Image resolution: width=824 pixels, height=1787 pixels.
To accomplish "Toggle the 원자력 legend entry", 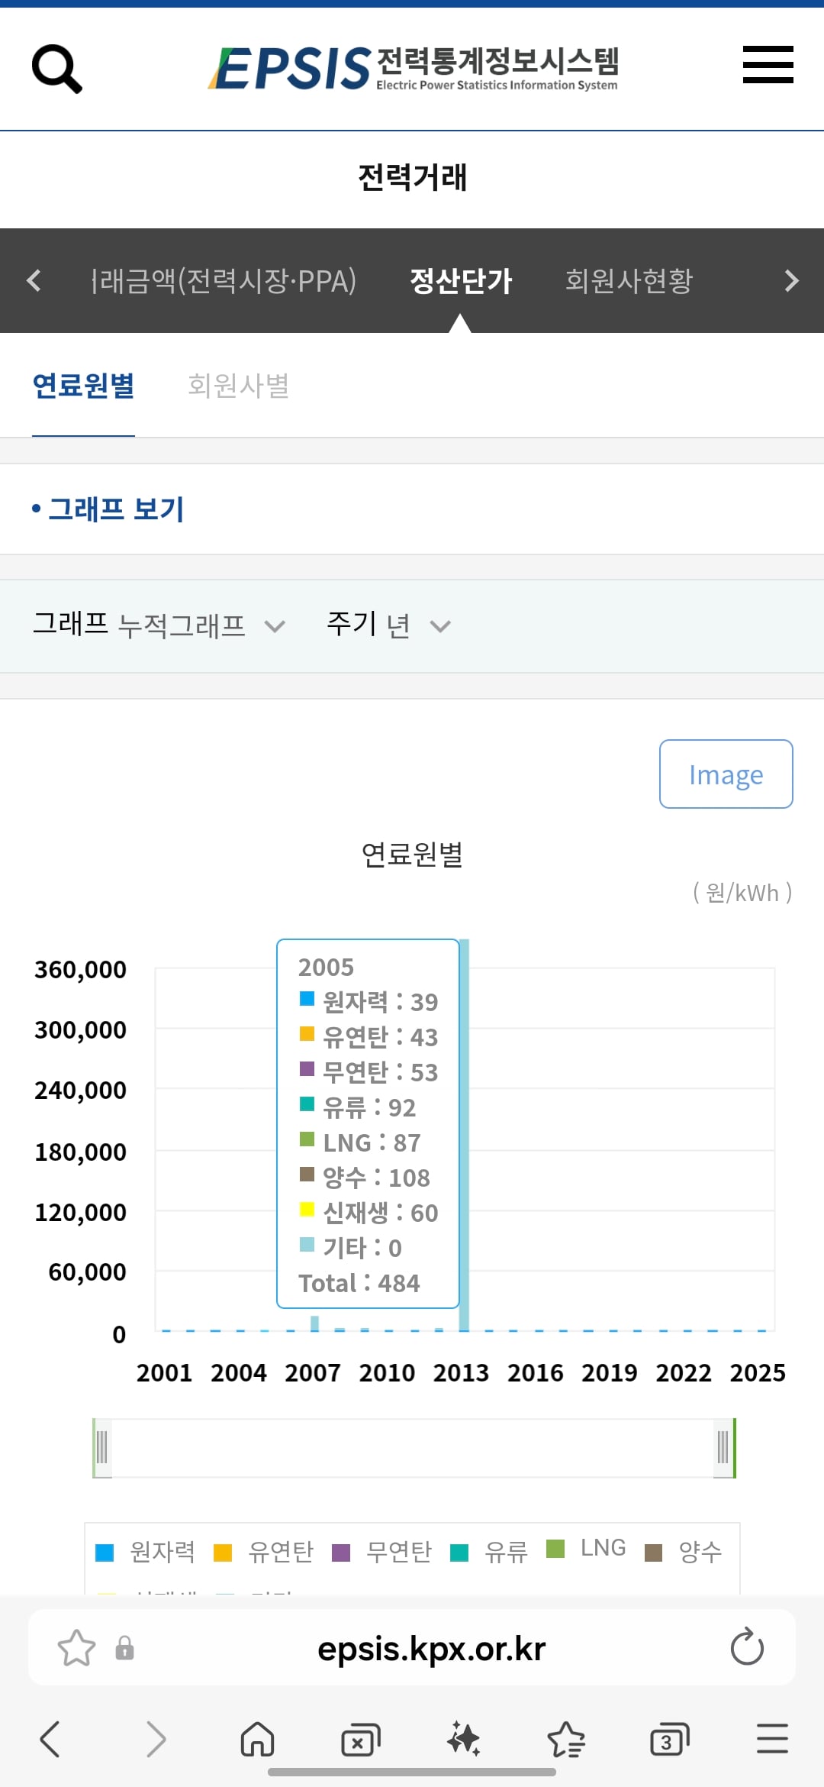I will pyautogui.click(x=145, y=1551).
